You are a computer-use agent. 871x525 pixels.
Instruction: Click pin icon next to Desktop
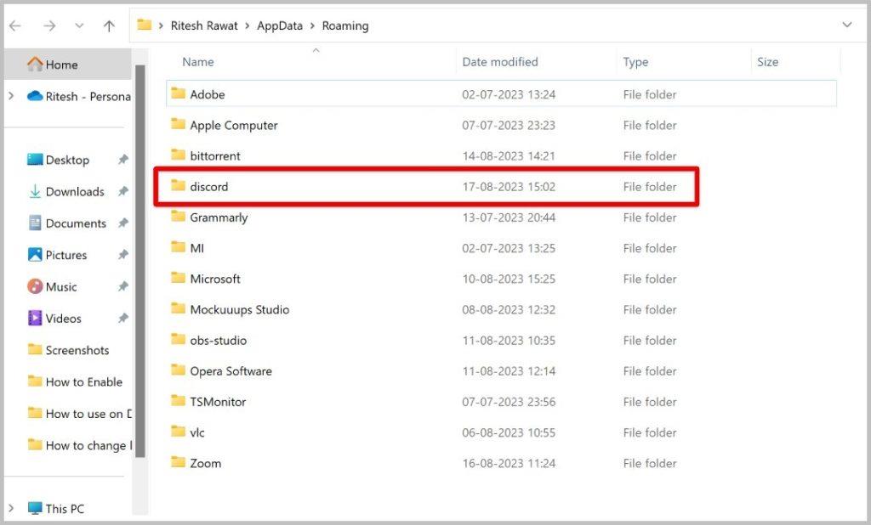(x=122, y=160)
